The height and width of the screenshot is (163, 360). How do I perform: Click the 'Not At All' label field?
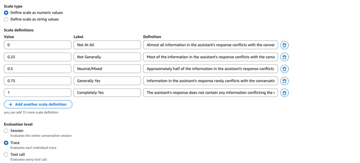107,45
